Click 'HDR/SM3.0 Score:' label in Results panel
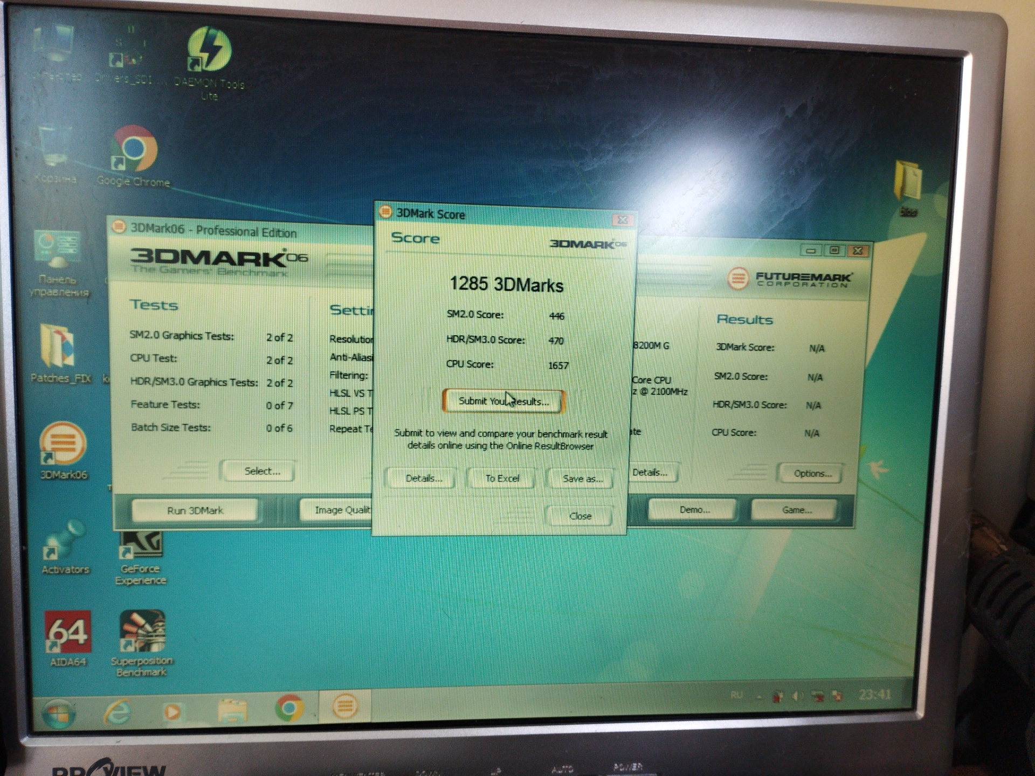This screenshot has height=776, width=1035. click(749, 404)
